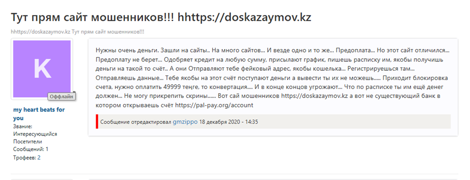Click the gray subtitle under the title
The width and height of the screenshot is (470, 180).
coord(77,31)
